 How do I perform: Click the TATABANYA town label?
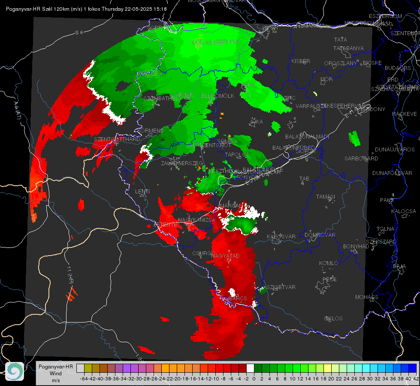[x=348, y=48]
